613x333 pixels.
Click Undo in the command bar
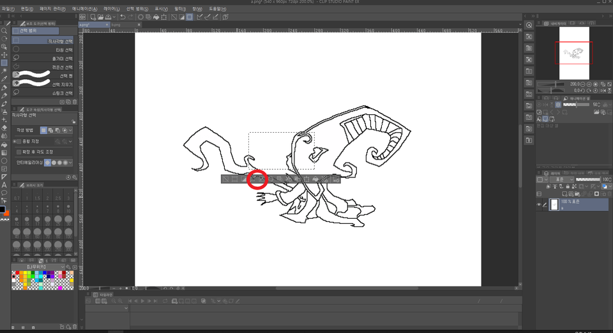click(x=123, y=17)
